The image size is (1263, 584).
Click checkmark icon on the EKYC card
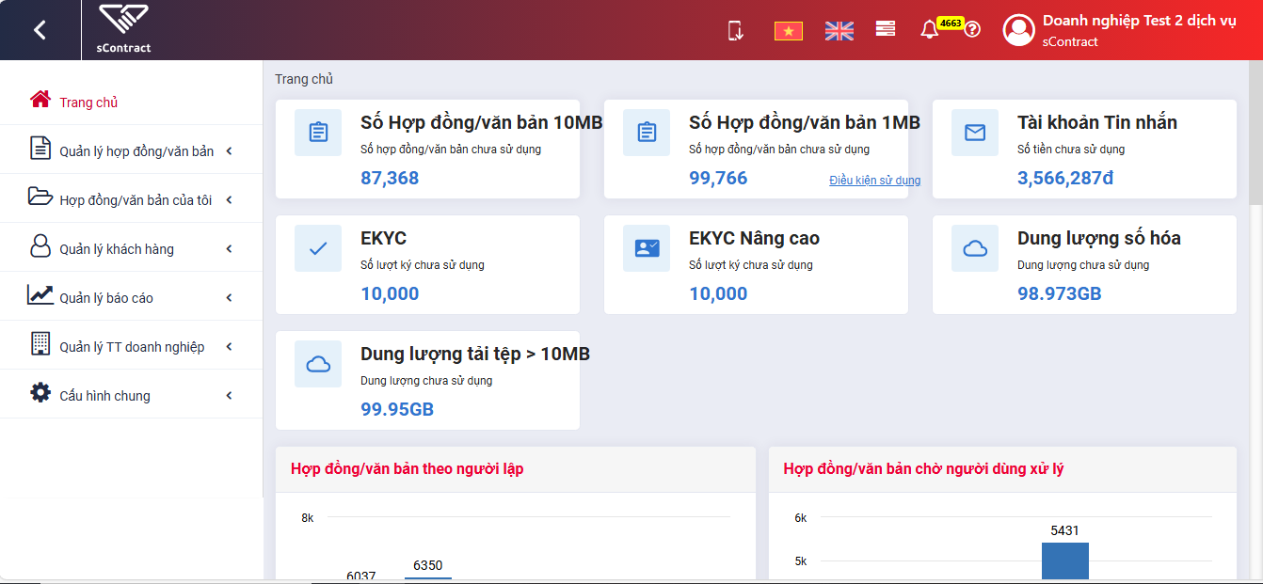[x=318, y=248]
